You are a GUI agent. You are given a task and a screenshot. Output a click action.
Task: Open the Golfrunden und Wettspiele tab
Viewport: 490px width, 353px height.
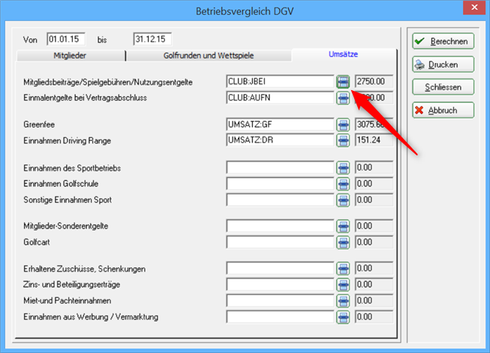coord(208,56)
